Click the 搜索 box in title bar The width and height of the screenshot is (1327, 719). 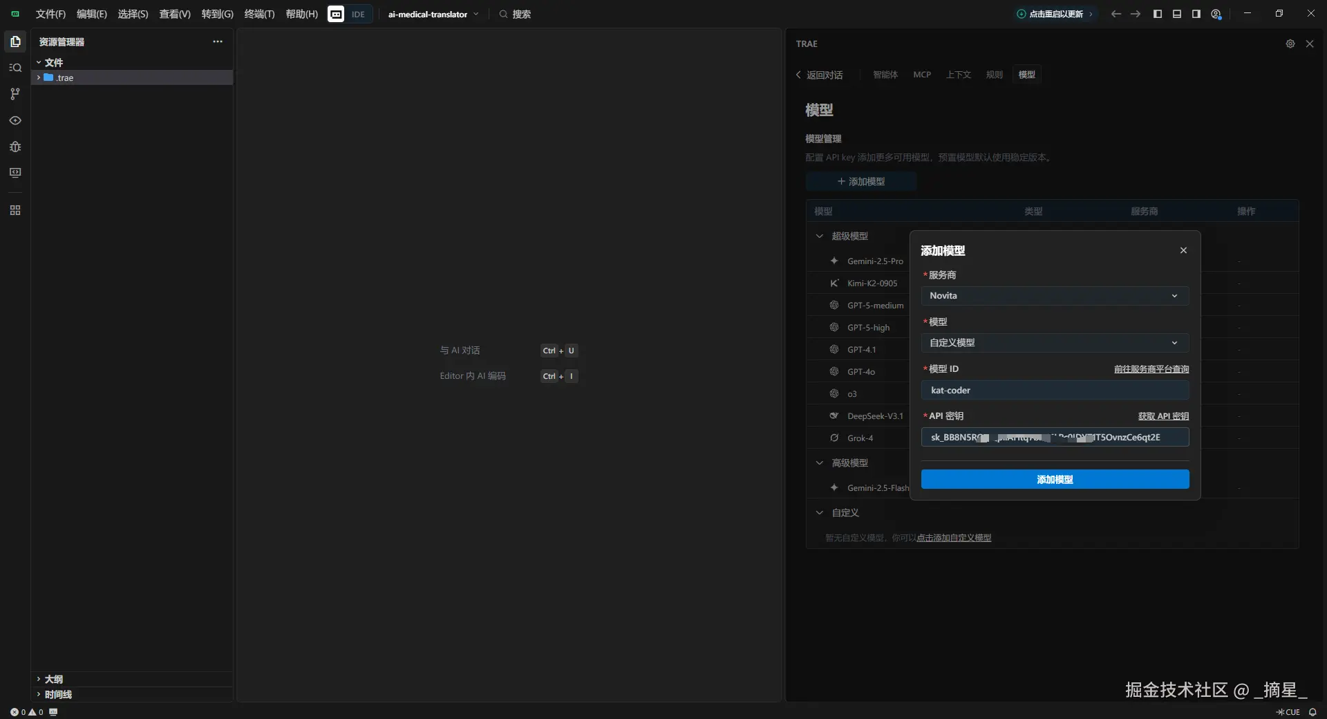click(x=515, y=14)
